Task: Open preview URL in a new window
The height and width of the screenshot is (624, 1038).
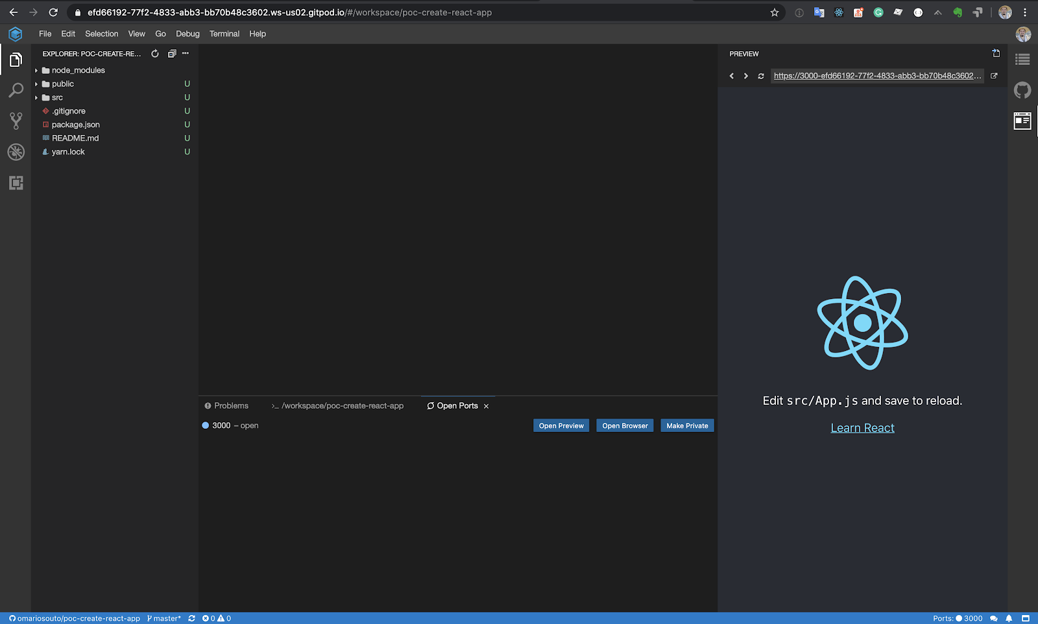Action: tap(994, 76)
